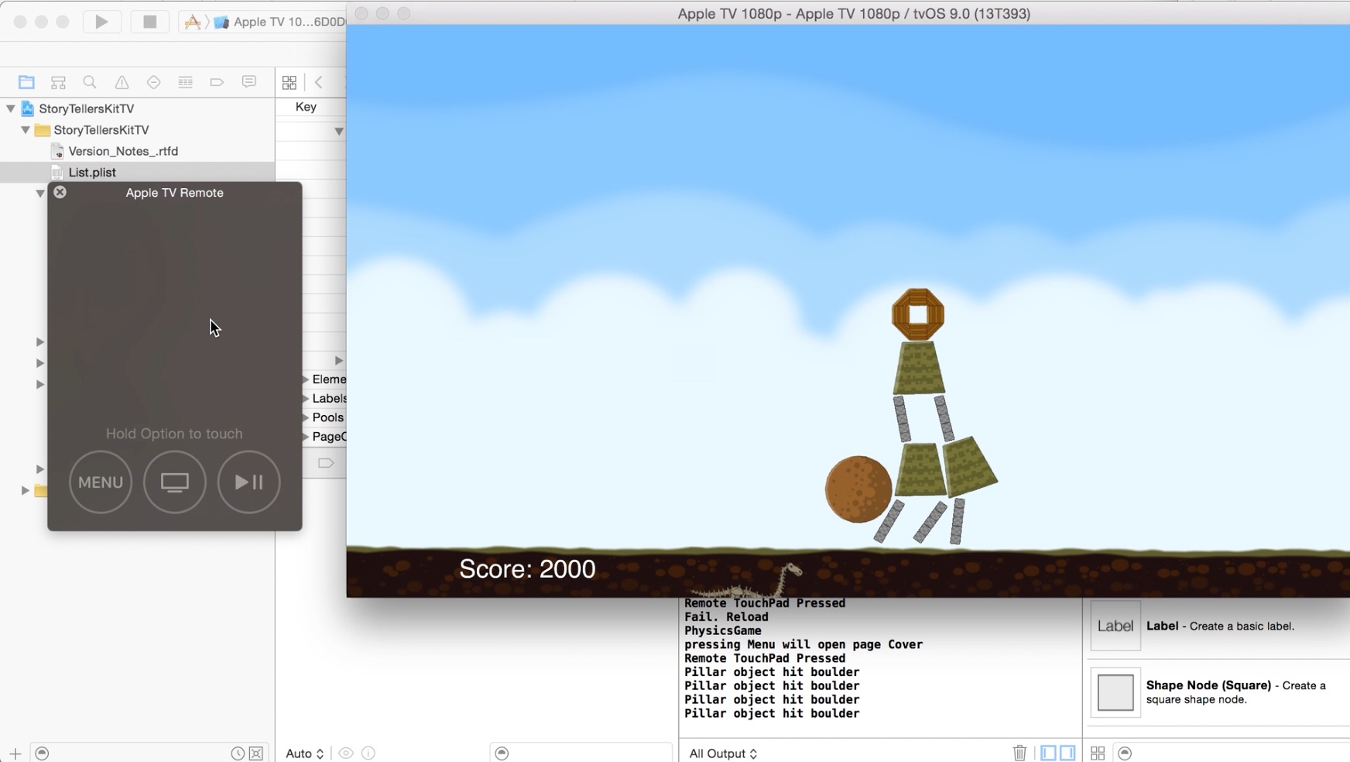Viewport: 1350px width, 762px height.
Task: Open the All Output dropdown
Action: pyautogui.click(x=722, y=753)
